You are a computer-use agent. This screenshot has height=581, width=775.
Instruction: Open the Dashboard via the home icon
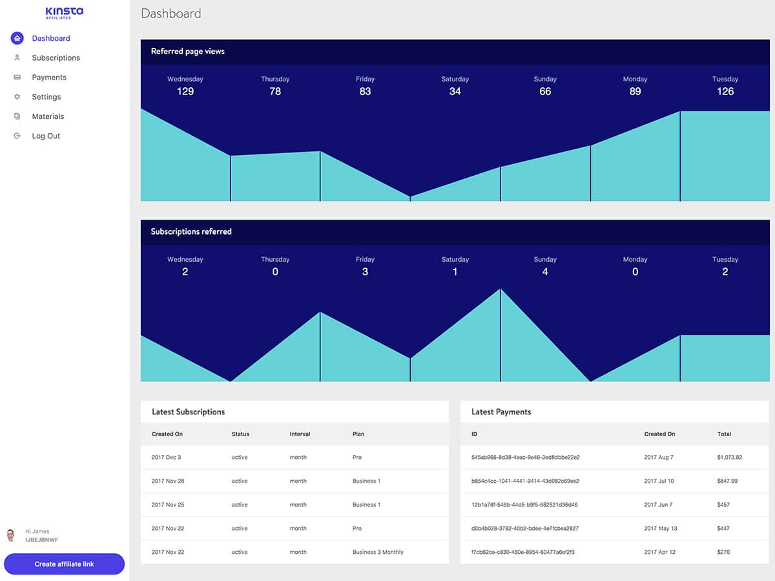[x=16, y=38]
